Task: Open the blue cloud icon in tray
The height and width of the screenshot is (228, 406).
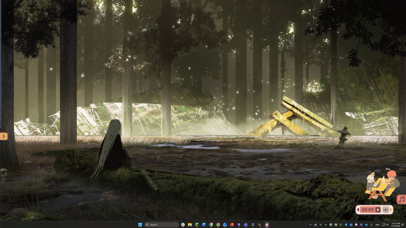Action: (366, 225)
